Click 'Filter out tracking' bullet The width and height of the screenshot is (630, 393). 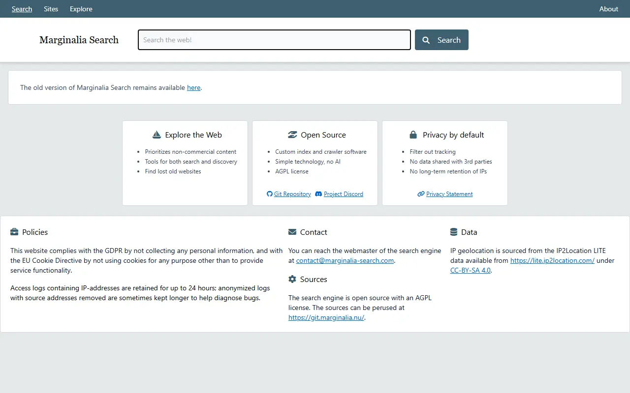(x=433, y=152)
